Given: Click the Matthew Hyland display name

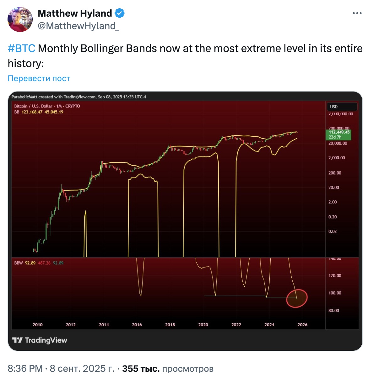Looking at the screenshot, I should [x=75, y=13].
